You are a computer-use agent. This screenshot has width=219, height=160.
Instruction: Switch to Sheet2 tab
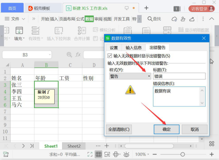74,146
